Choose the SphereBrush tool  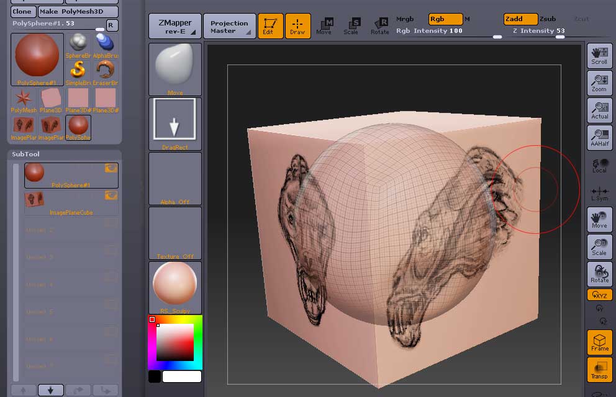78,46
